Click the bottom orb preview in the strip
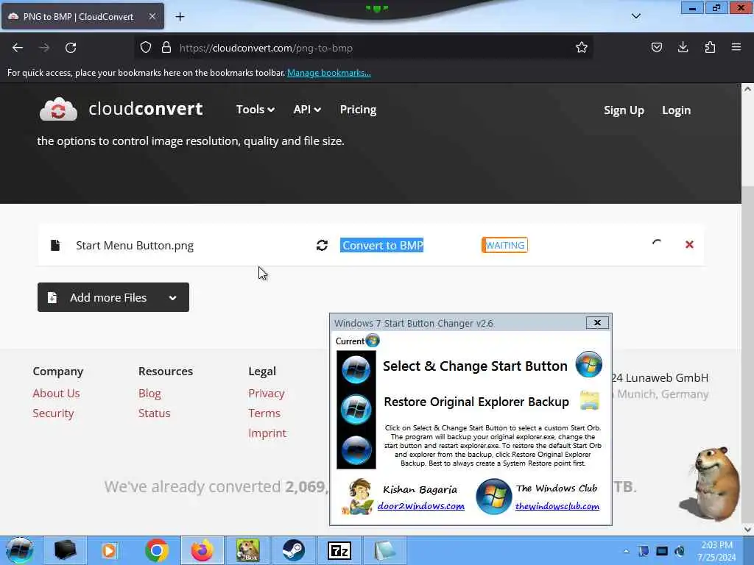The image size is (754, 565). (x=356, y=450)
